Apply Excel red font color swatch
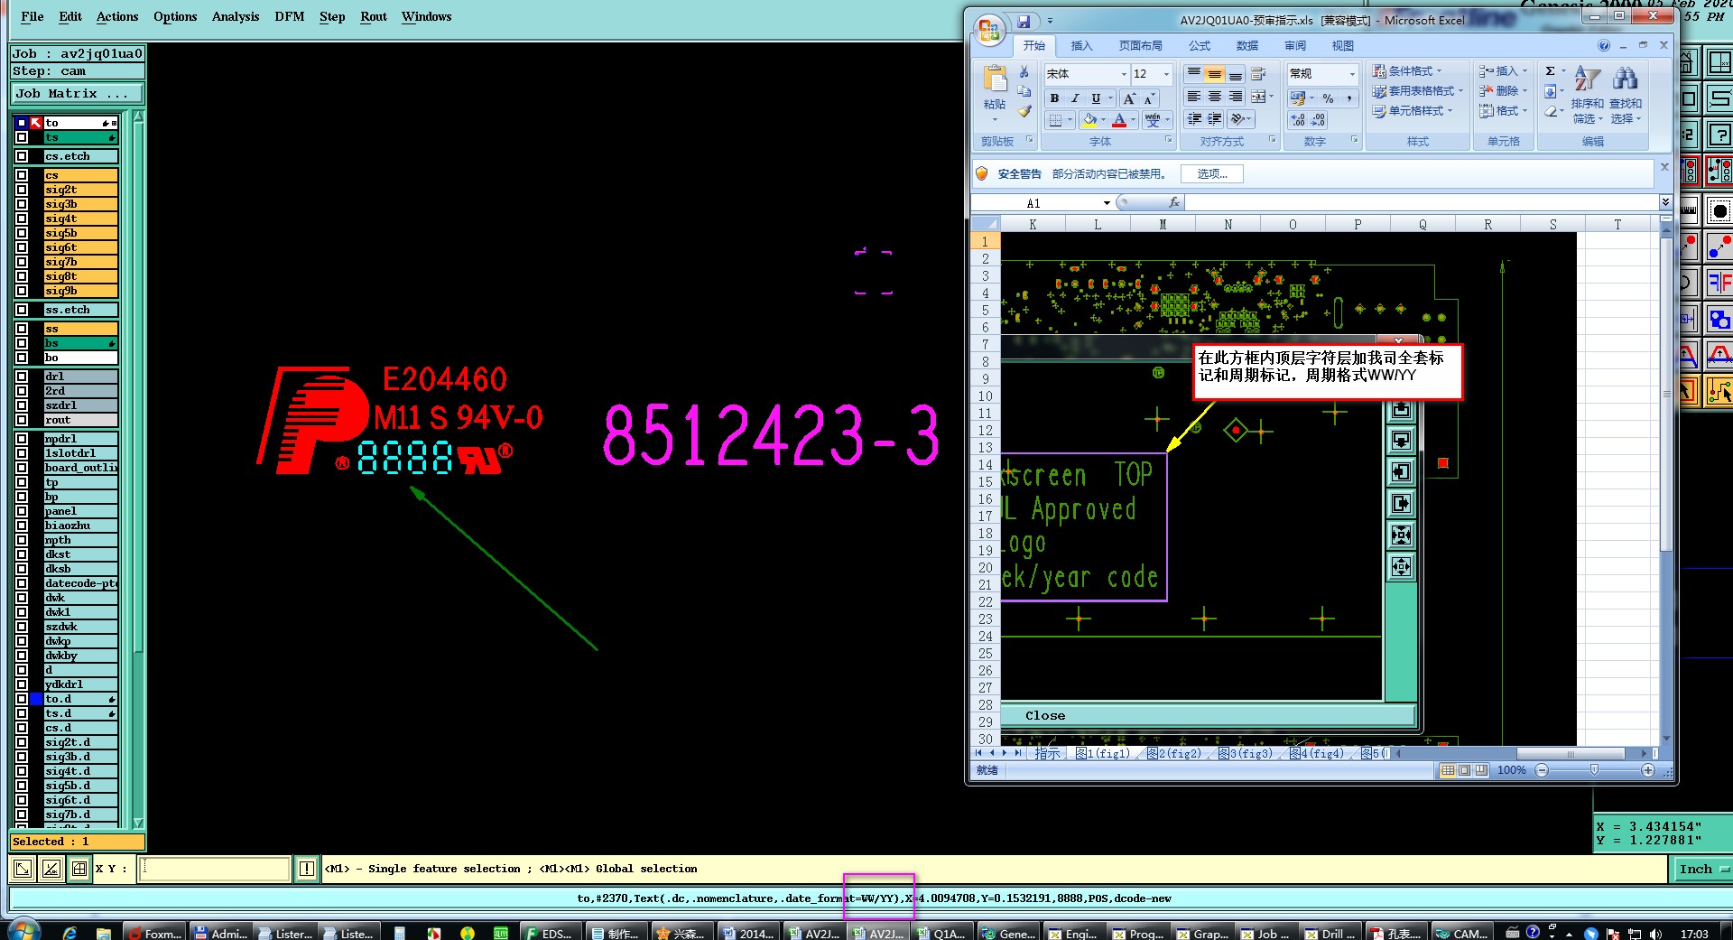The height and width of the screenshot is (940, 1733). (1119, 119)
